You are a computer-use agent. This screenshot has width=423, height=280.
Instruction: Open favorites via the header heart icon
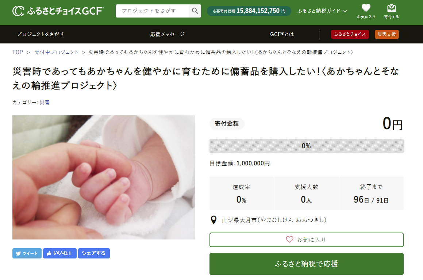[366, 8]
